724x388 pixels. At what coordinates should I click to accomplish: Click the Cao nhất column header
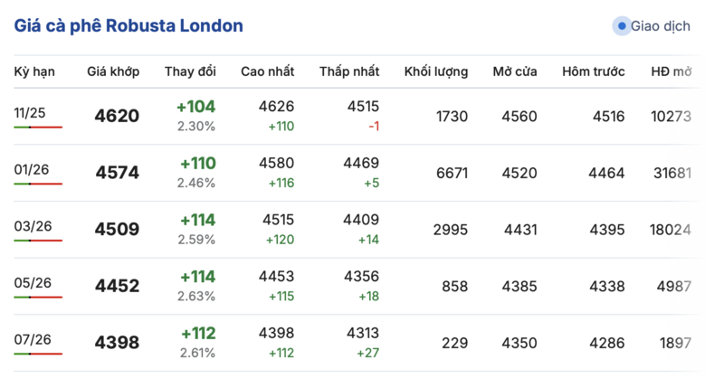click(x=267, y=71)
